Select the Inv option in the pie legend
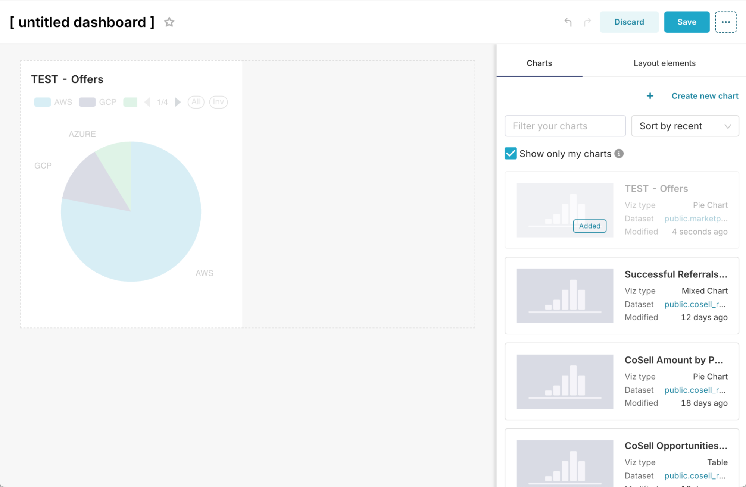746x487 pixels. click(218, 102)
